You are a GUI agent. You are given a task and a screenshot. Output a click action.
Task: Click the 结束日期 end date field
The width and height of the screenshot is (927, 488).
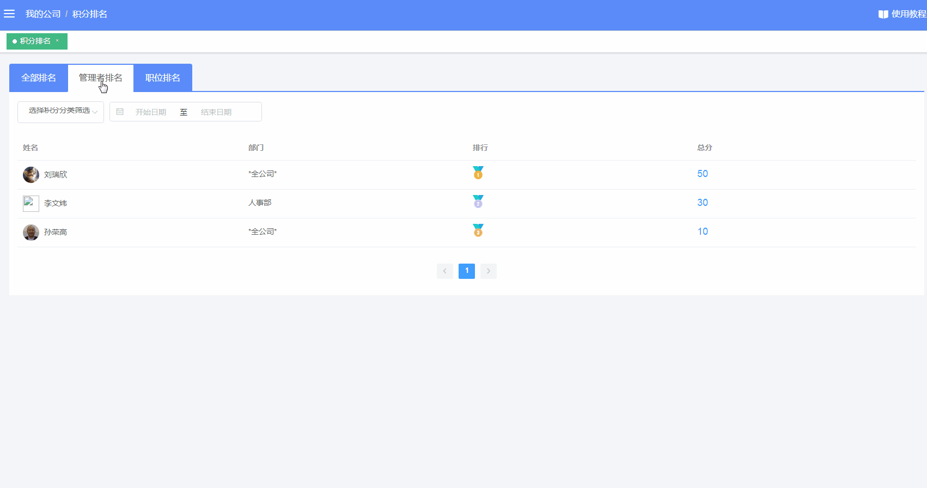[x=216, y=112]
